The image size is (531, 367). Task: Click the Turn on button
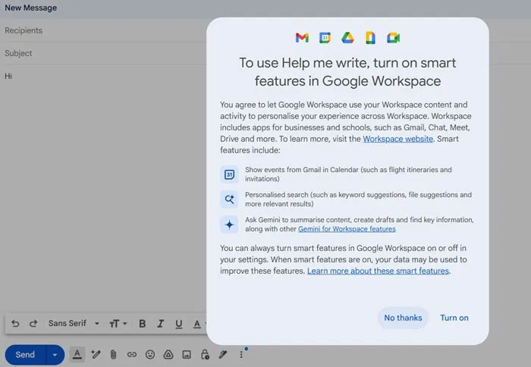pyautogui.click(x=454, y=318)
